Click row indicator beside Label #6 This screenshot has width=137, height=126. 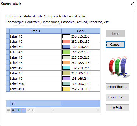8,63
